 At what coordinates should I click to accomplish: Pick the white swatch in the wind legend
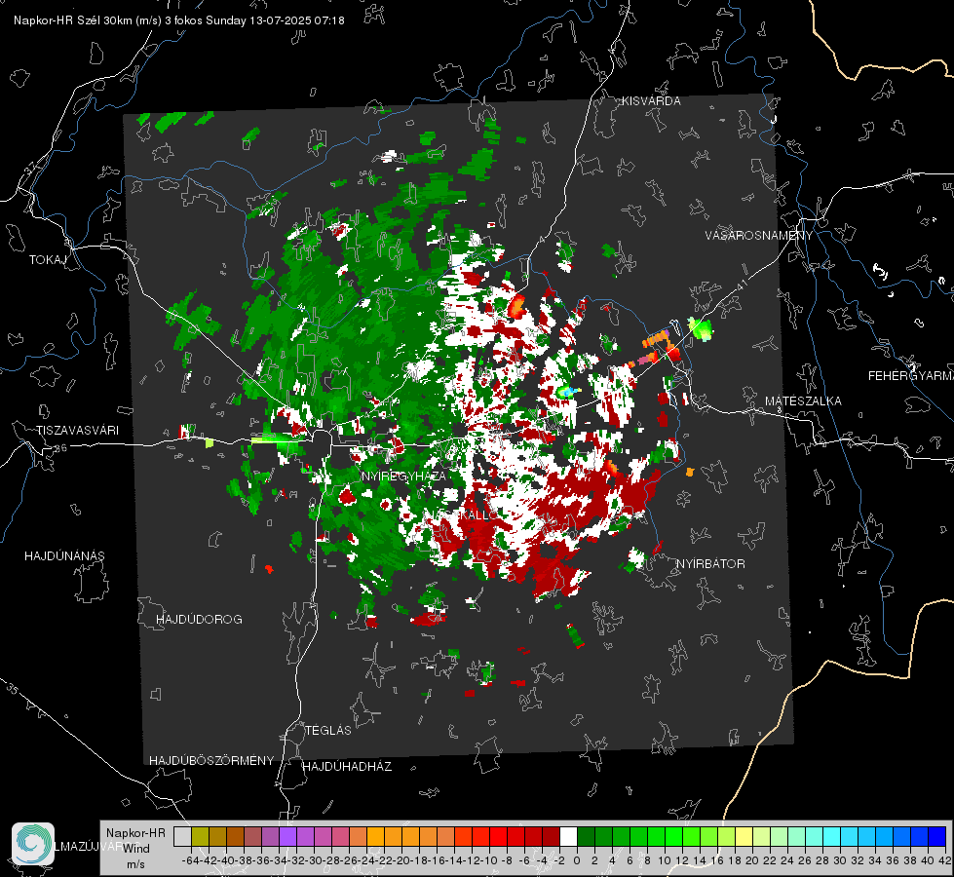tap(568, 836)
